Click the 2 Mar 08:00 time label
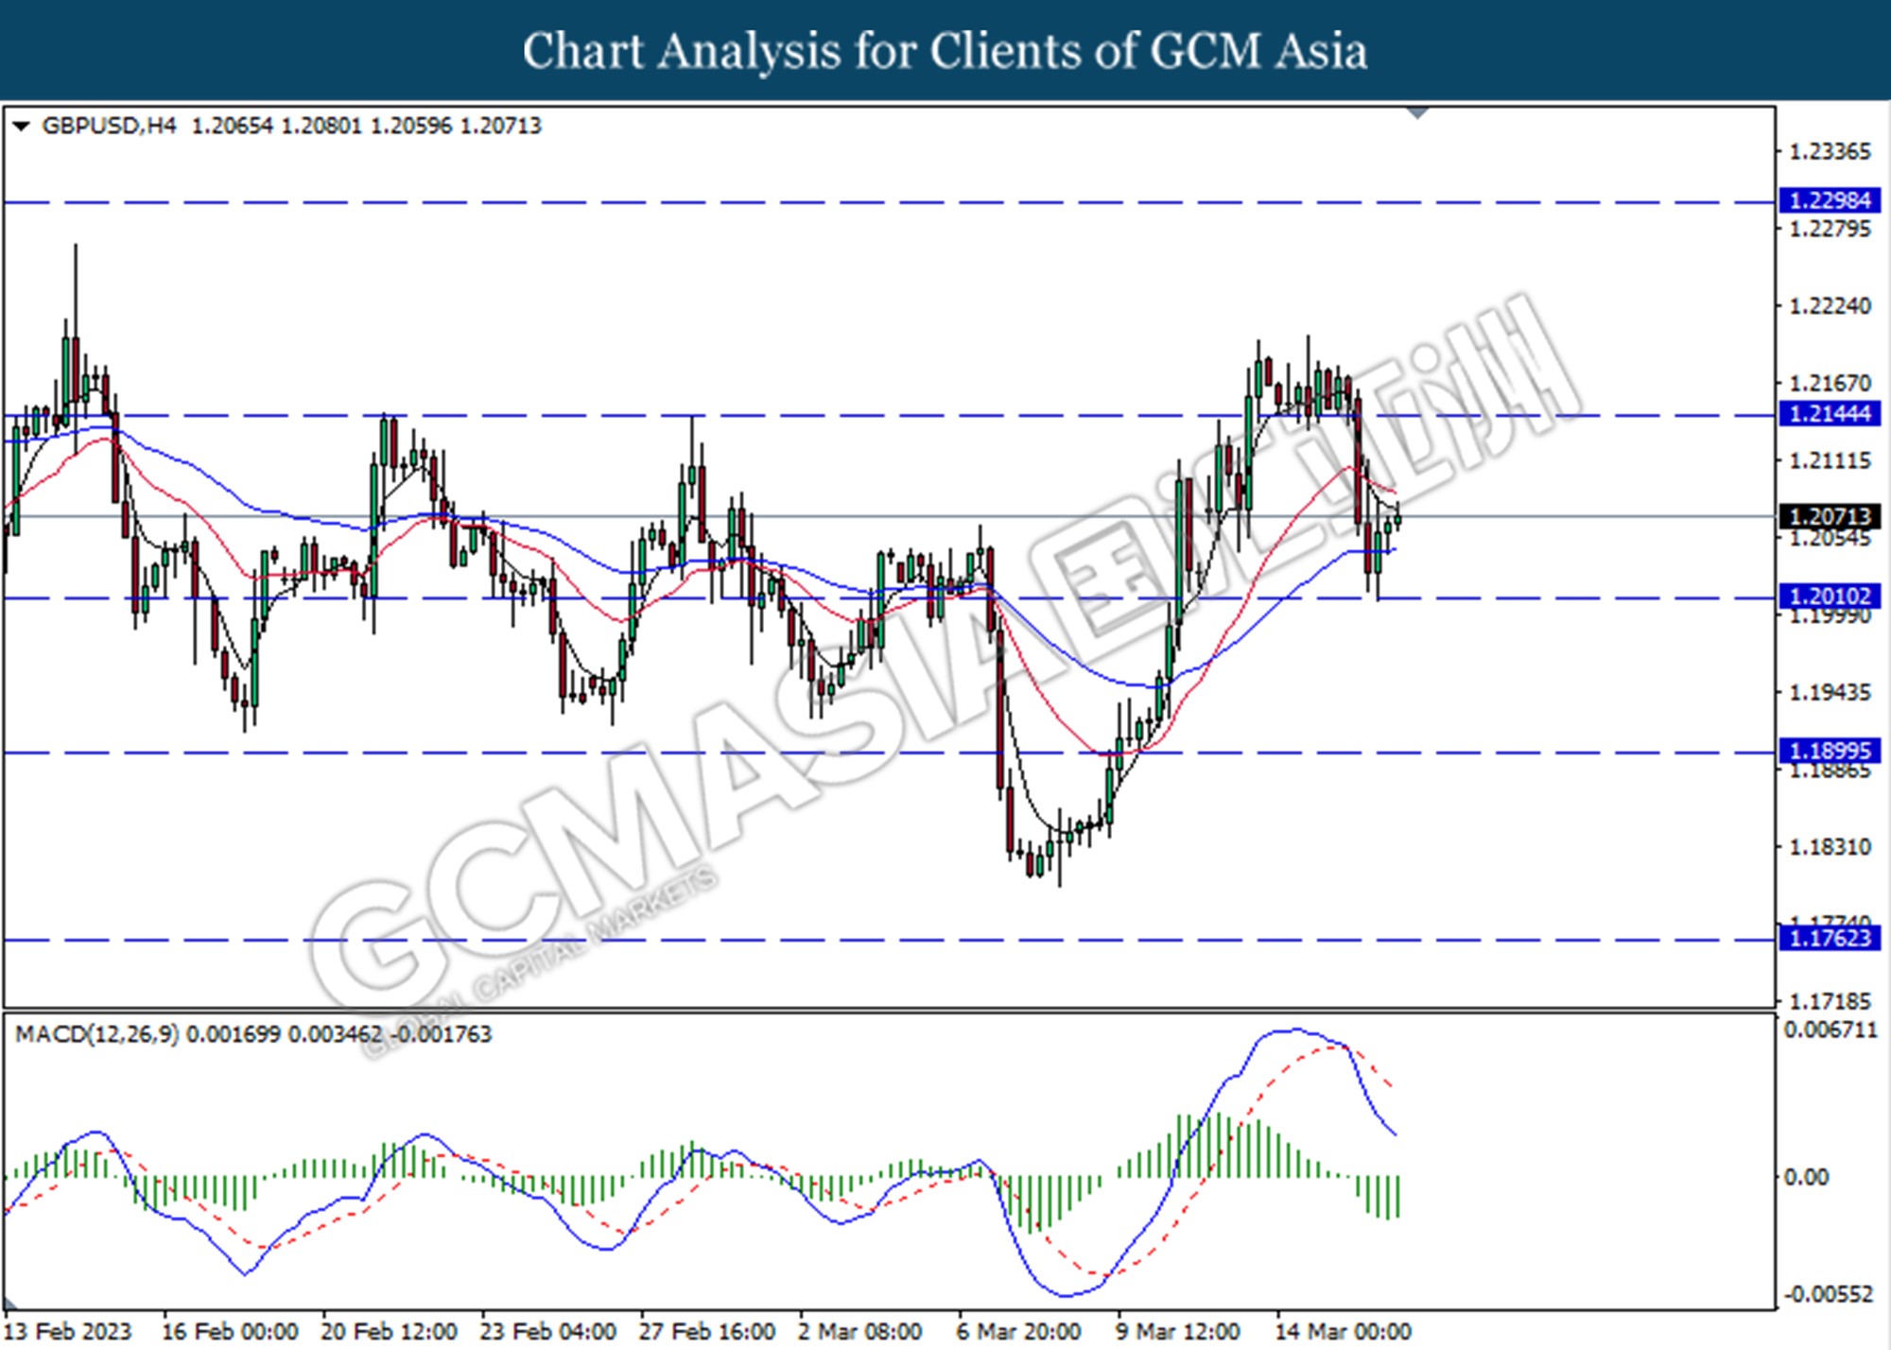 point(859,1331)
